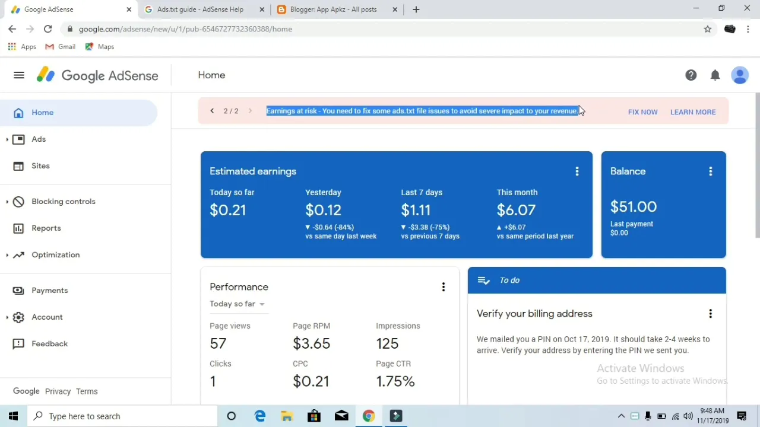The image size is (760, 427).
Task: Bookmark this page with the star
Action: tap(707, 29)
